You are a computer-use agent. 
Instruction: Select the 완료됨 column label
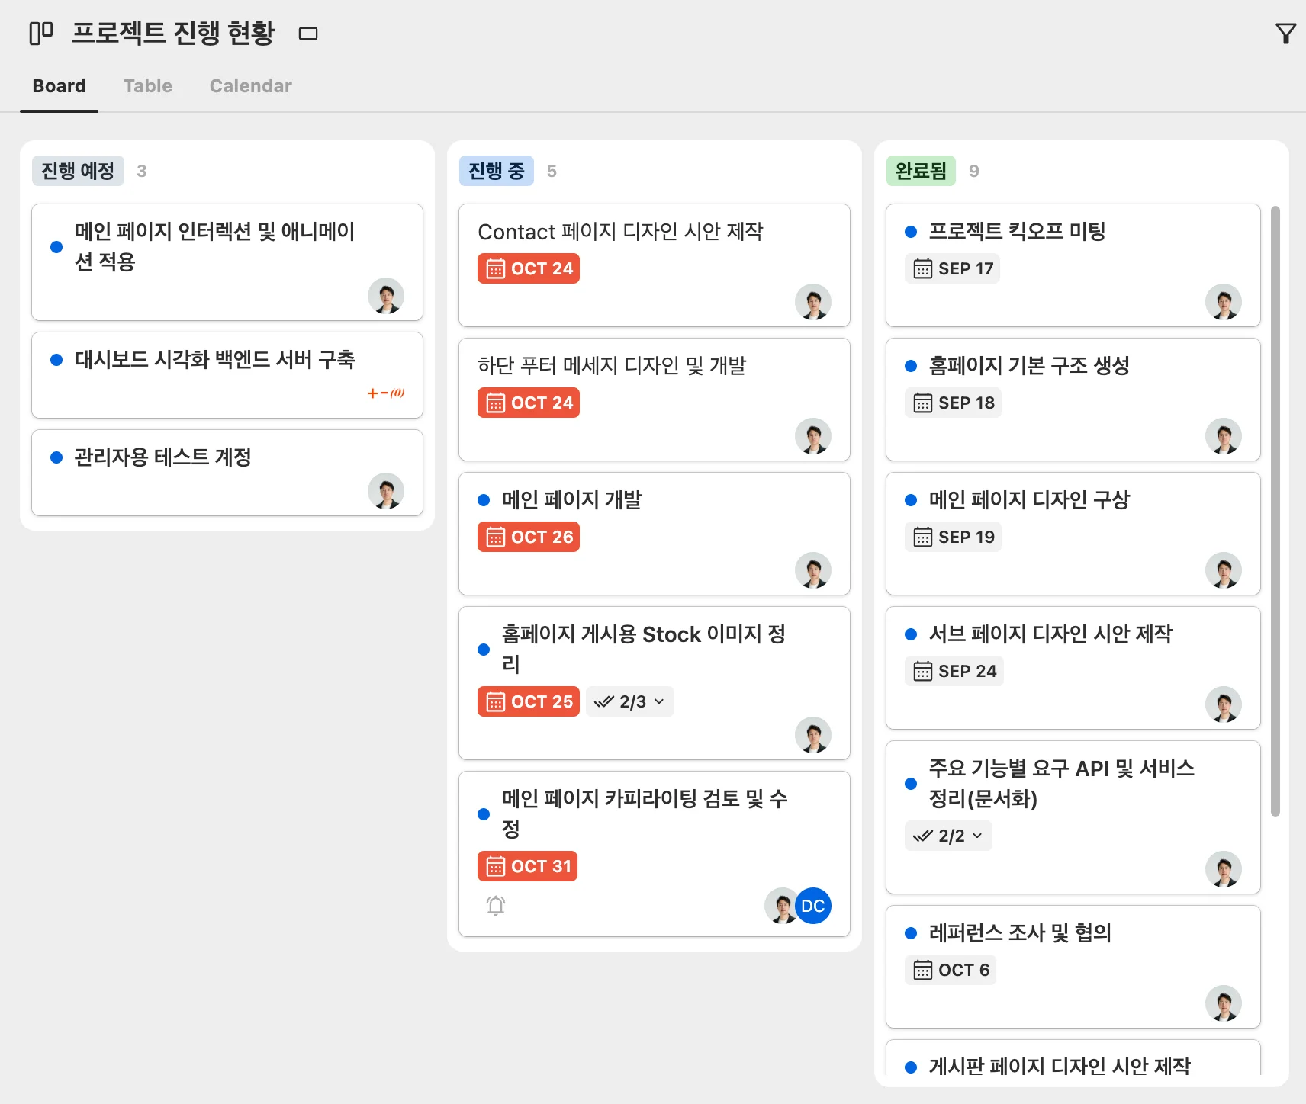[x=921, y=171]
